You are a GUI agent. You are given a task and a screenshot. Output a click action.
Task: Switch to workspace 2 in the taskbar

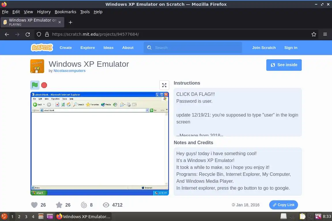pyautogui.click(x=19, y=217)
